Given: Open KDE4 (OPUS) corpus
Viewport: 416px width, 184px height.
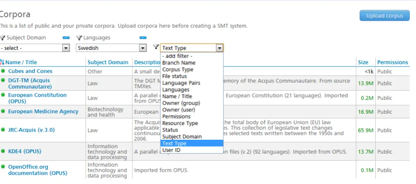Looking at the screenshot, I should 25,151.
